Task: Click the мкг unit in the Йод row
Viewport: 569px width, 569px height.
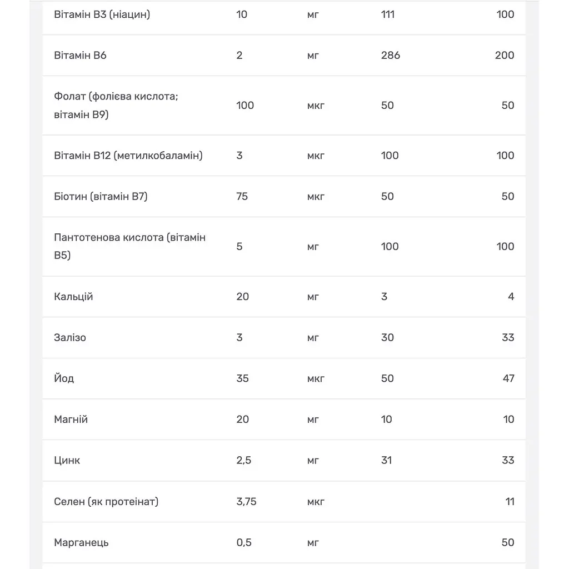Action: tap(316, 379)
